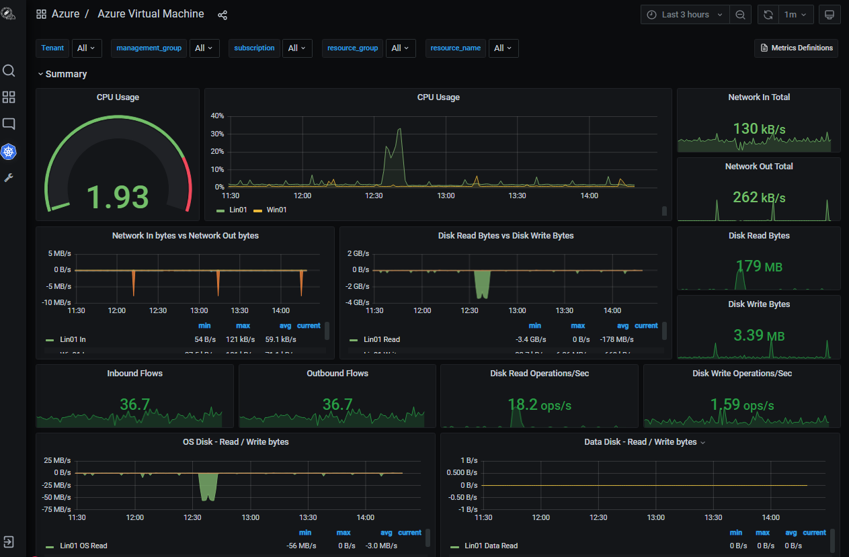849x557 pixels.
Task: Click Lin01 OS Read green color swatch
Action: pyautogui.click(x=50, y=546)
